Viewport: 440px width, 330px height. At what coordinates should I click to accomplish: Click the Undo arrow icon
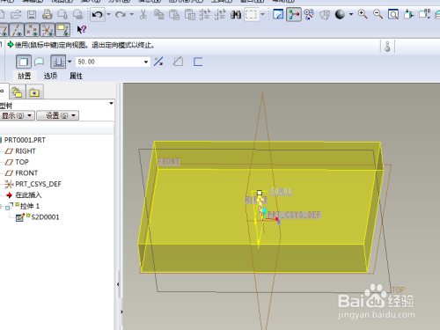click(98, 14)
